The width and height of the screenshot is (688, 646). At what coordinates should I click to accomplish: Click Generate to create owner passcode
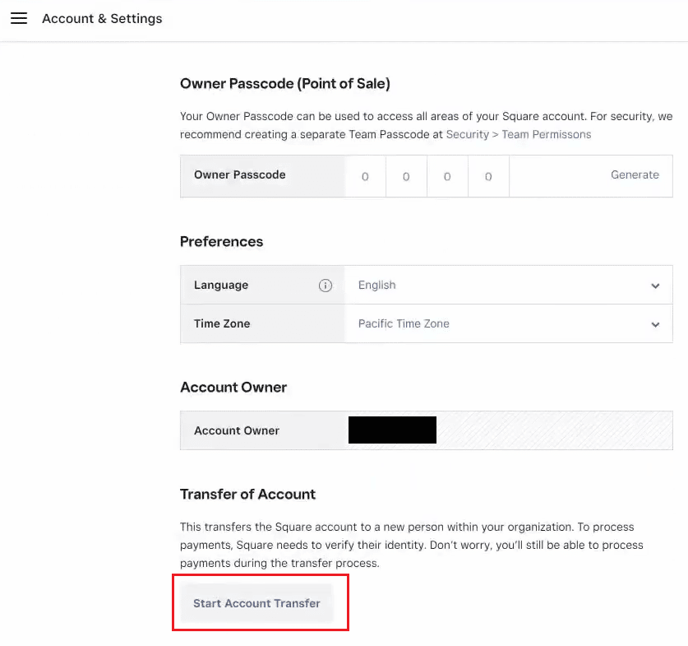[635, 174]
